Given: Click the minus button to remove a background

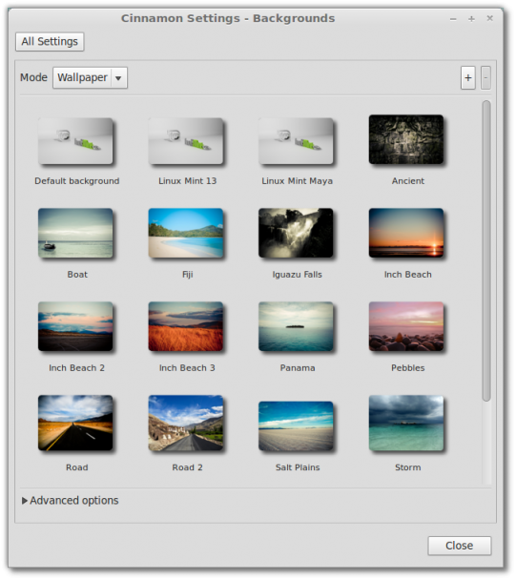Looking at the screenshot, I should (485, 77).
